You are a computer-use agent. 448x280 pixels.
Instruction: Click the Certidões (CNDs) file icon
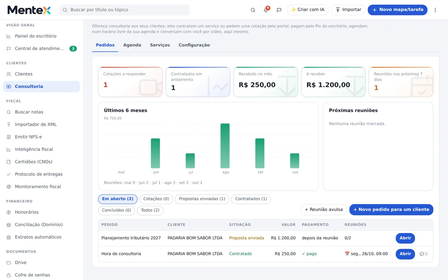pyautogui.click(x=9, y=162)
